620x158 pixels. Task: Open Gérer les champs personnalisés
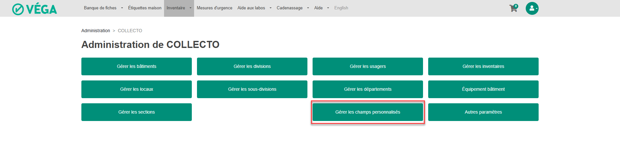pyautogui.click(x=368, y=112)
